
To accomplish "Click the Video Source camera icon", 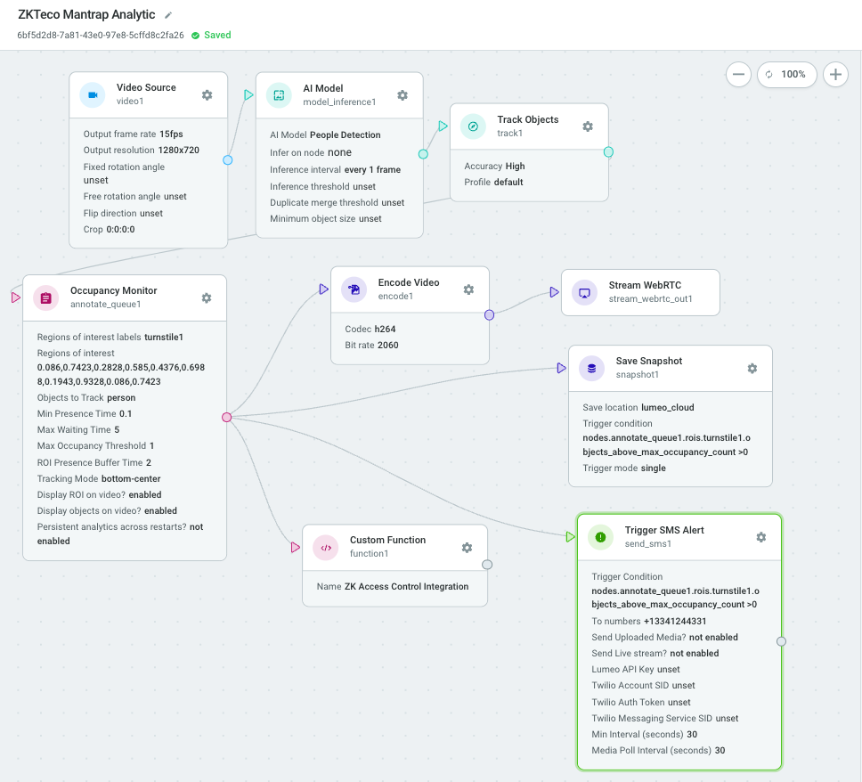I will pyautogui.click(x=93, y=95).
